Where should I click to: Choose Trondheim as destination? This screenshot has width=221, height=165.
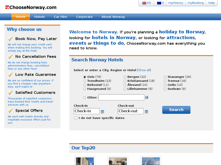pyautogui.click(x=85, y=81)
